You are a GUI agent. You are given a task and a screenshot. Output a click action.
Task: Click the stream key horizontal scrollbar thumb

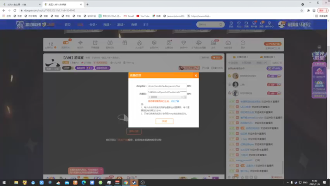pyautogui.click(x=154, y=97)
